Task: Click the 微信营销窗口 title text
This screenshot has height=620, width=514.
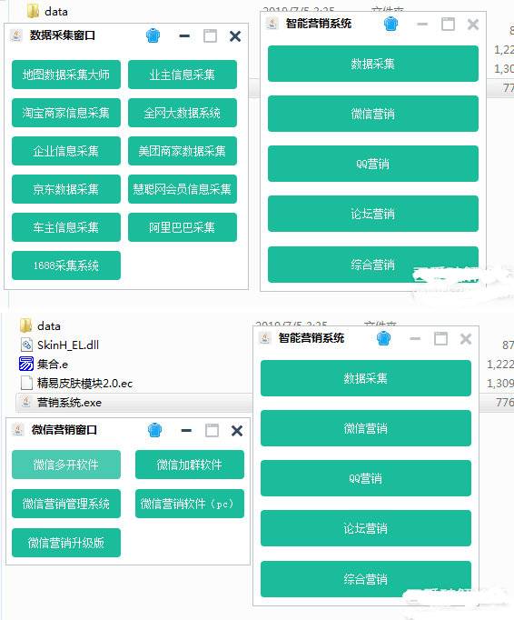Action: [64, 430]
